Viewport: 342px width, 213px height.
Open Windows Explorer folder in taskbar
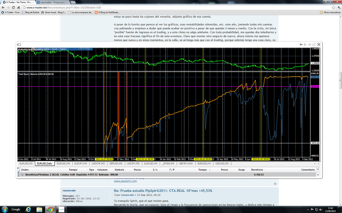click(39, 209)
